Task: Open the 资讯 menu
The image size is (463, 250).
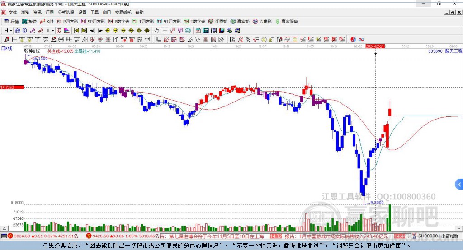Action: click(38, 12)
